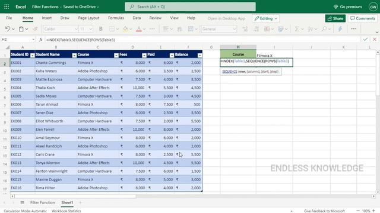
Task: Click the Undo icon
Action: click(x=8, y=29)
